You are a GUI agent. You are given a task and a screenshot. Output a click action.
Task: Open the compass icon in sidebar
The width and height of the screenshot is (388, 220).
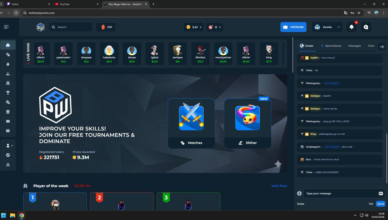click(x=8, y=155)
